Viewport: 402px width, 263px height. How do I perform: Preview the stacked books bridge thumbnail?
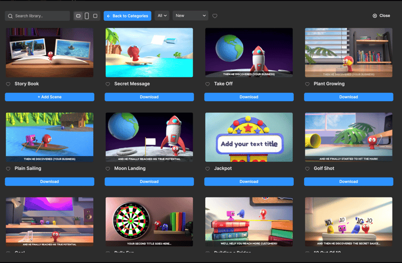pyautogui.click(x=249, y=222)
